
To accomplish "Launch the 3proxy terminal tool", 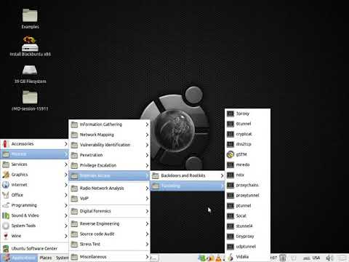I will point(247,114).
